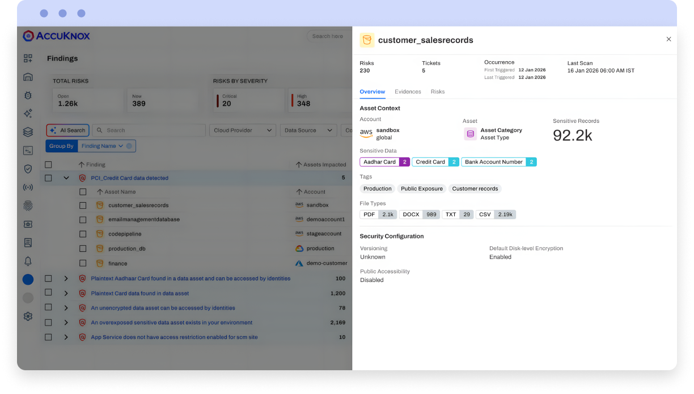Screen dimensions: 694x394
Task: Expand the overexposed sensitive data asset row
Action: 66,323
